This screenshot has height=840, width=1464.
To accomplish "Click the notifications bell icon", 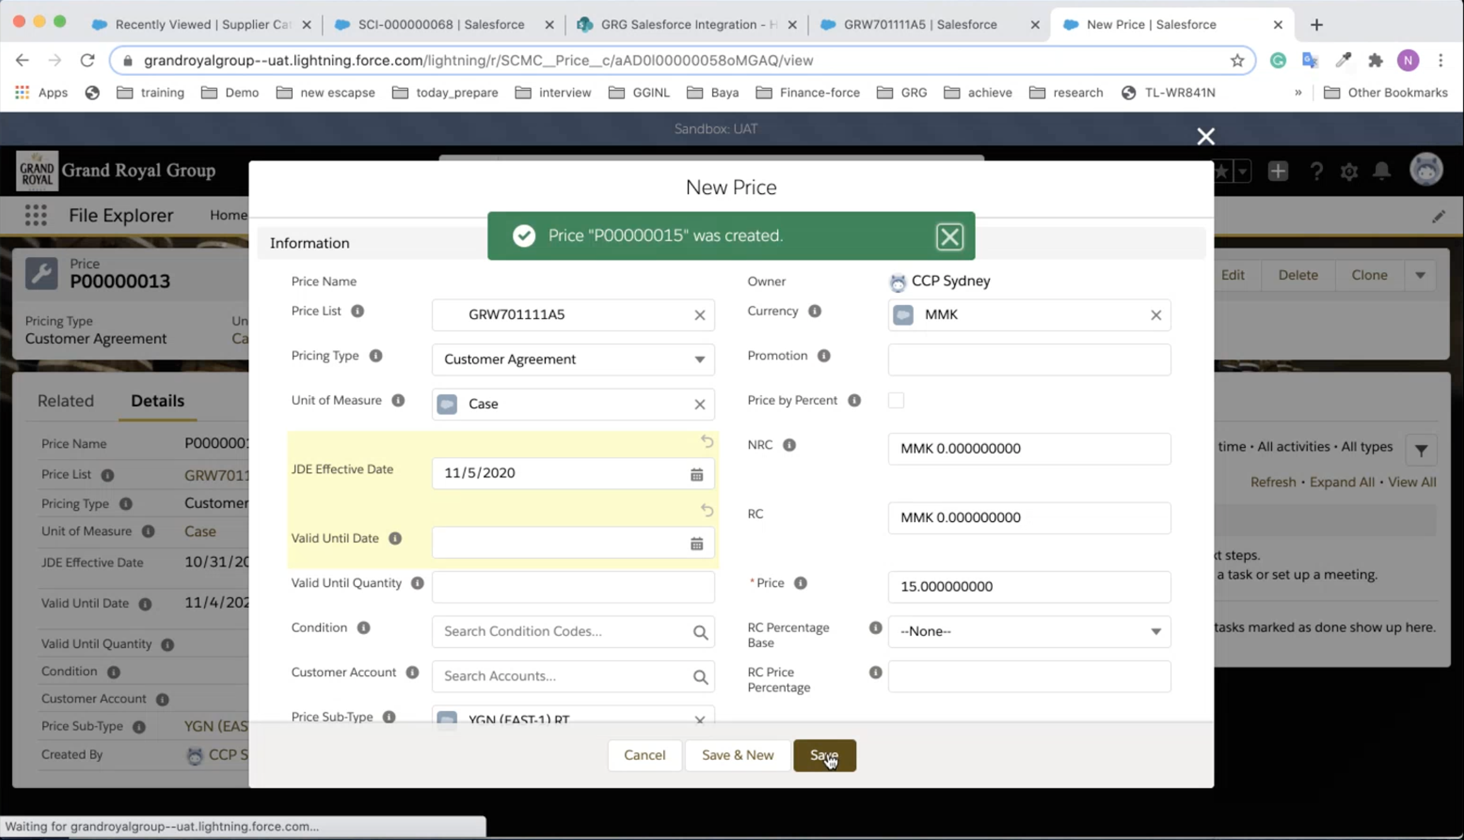I will (1381, 171).
